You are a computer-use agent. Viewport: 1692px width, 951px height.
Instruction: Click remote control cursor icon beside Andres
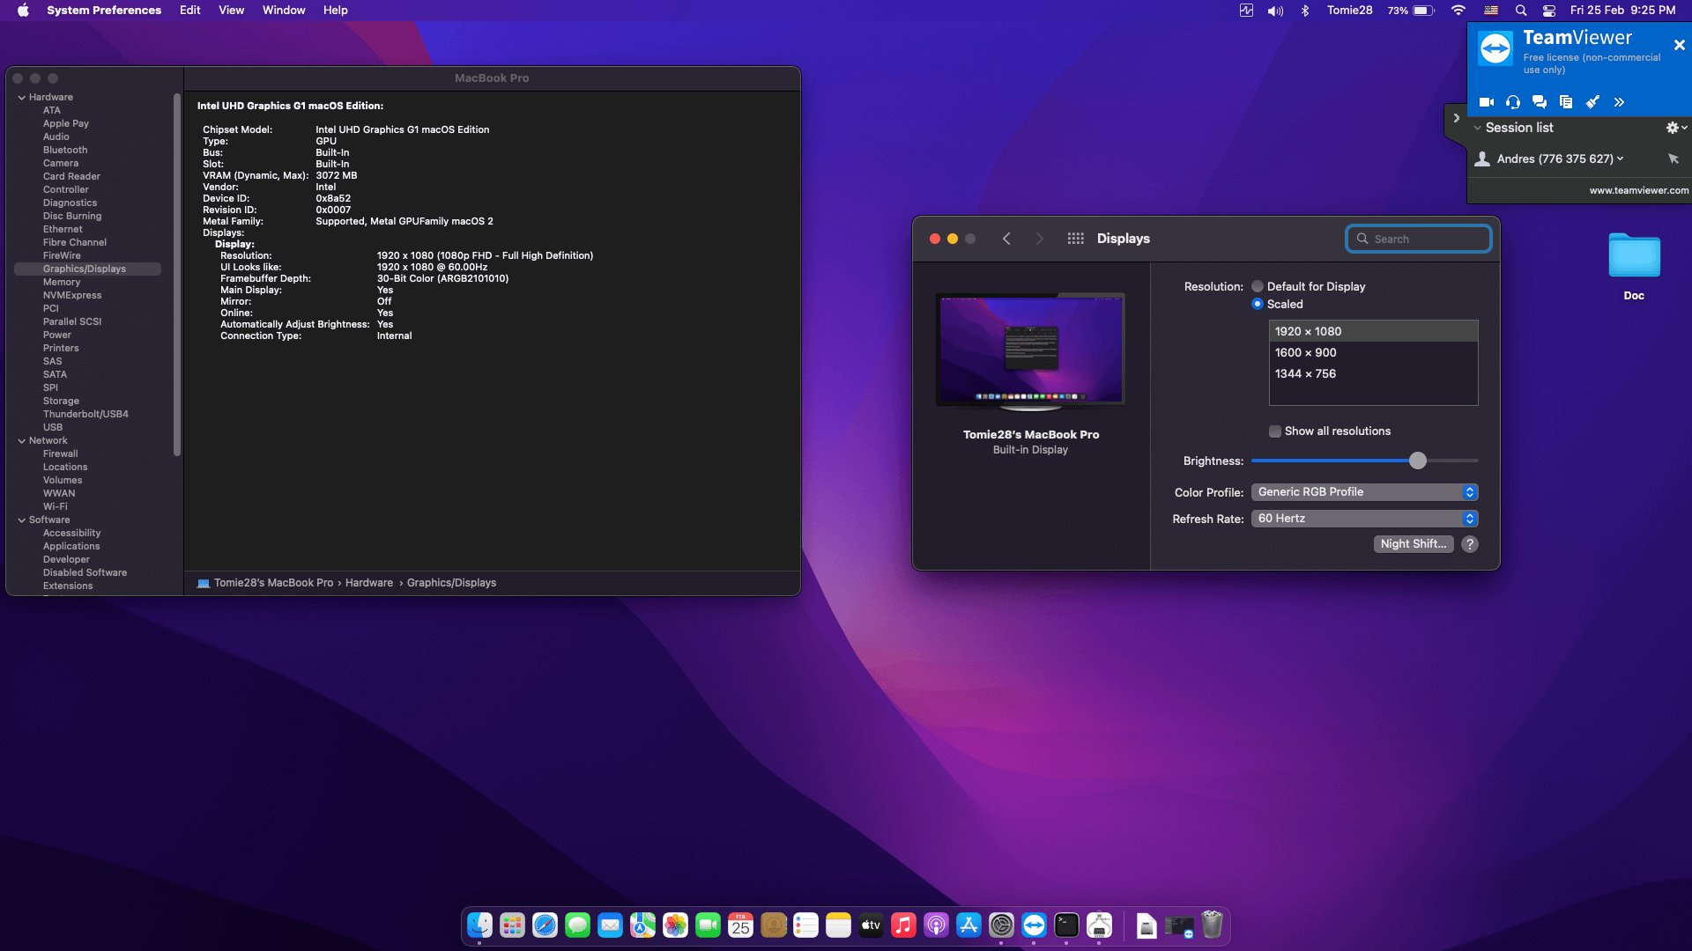[x=1673, y=158]
